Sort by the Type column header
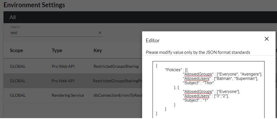 pos(57,51)
